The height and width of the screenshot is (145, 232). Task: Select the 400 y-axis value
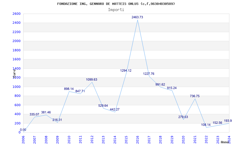18,114
